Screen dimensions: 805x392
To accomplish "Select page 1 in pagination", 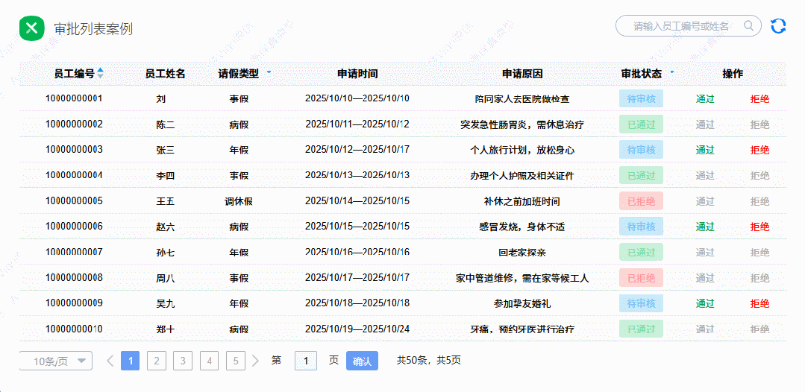I will 131,361.
